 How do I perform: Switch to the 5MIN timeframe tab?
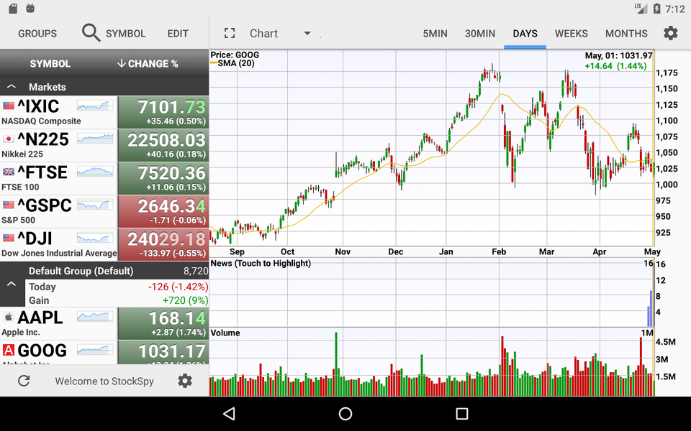pos(435,33)
